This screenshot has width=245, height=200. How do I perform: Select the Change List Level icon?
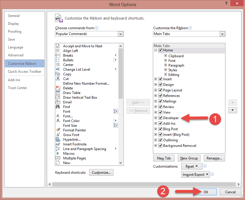pyautogui.click(x=58, y=69)
